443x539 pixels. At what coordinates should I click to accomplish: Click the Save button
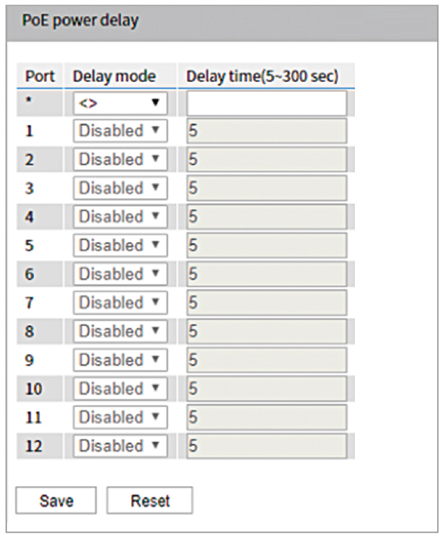[x=56, y=500]
